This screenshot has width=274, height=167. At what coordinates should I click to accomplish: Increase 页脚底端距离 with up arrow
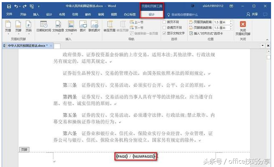click(x=231, y=26)
